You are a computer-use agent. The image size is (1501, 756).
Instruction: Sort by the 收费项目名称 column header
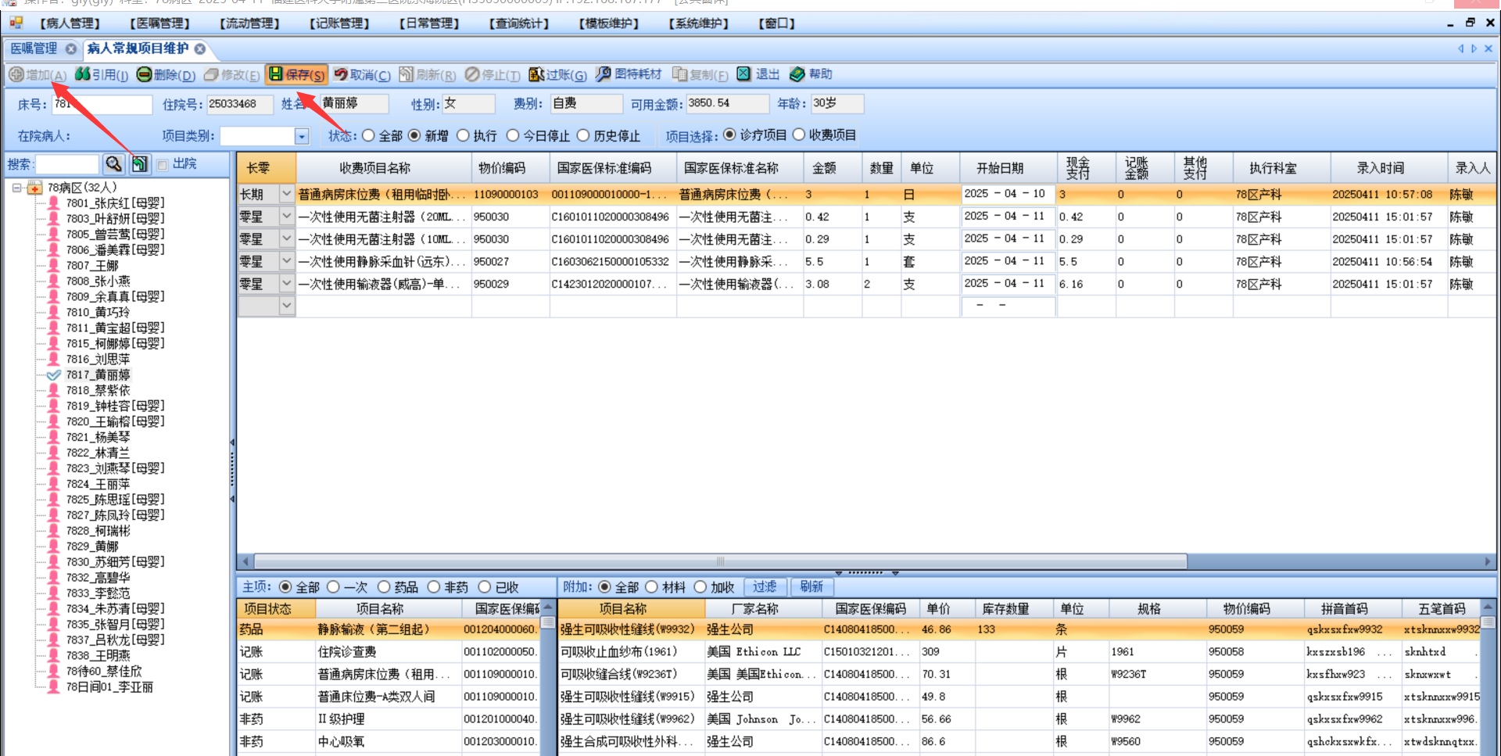tap(384, 168)
